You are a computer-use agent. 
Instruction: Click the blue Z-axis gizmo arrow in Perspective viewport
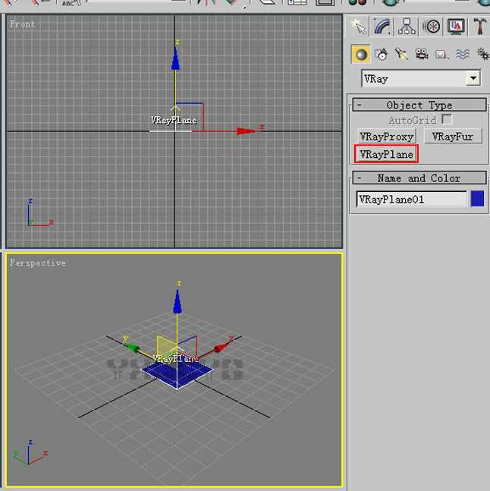tap(177, 302)
